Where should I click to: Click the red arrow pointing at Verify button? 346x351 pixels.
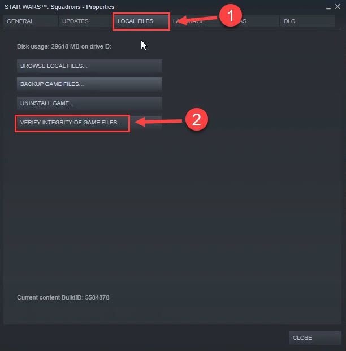tap(159, 122)
